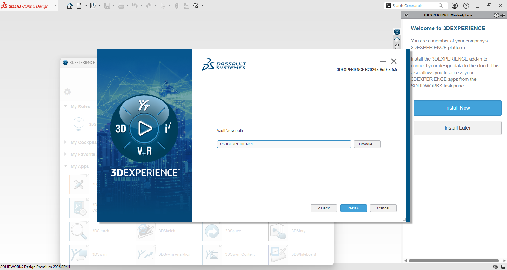This screenshot has height=270, width=507.
Task: Browse for the Vault View path
Action: pos(367,144)
